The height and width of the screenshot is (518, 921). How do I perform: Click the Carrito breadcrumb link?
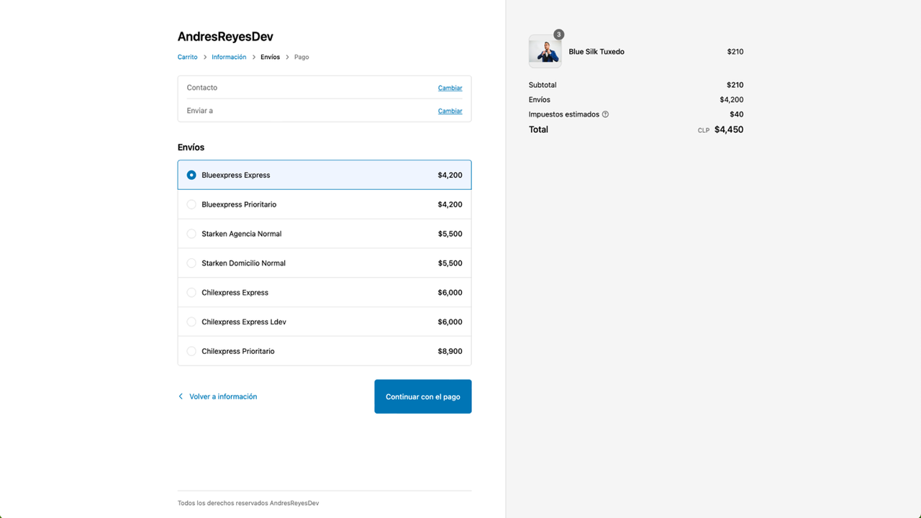coord(187,57)
